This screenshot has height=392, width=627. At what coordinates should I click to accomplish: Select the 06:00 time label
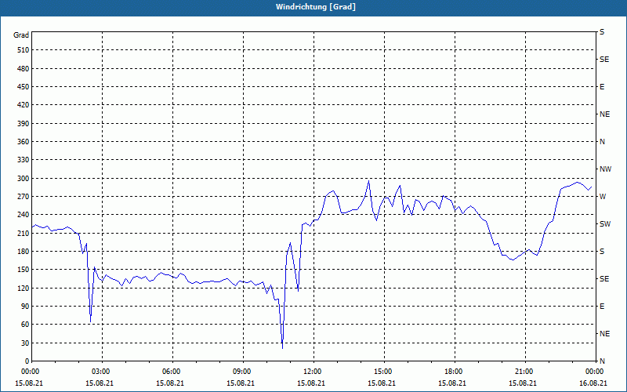click(172, 372)
